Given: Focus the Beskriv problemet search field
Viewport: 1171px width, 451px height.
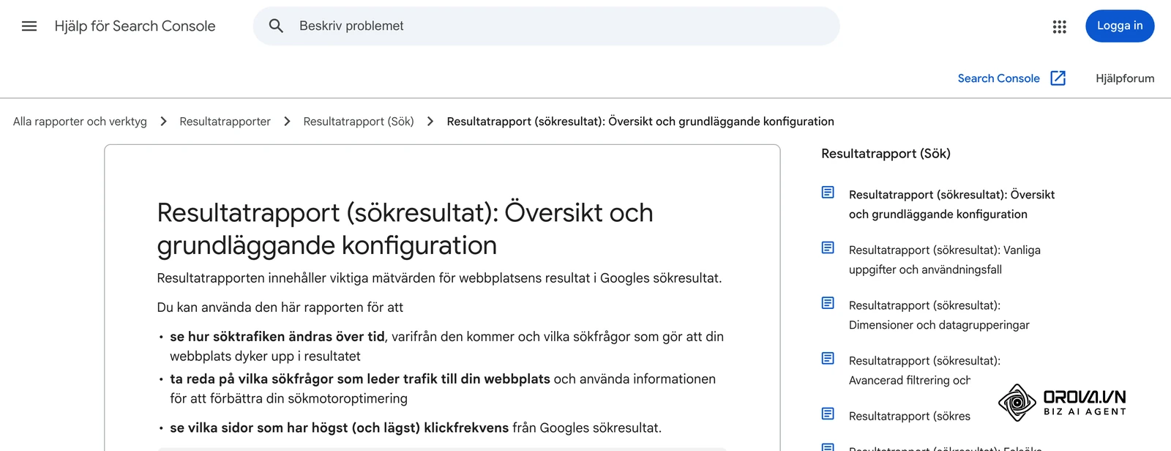Looking at the screenshot, I should pyautogui.click(x=546, y=26).
